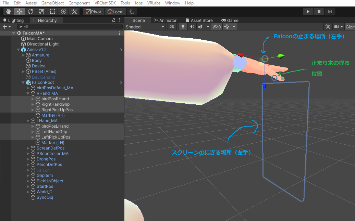
Task: Select the Hand (view) tool
Action: 9,12
